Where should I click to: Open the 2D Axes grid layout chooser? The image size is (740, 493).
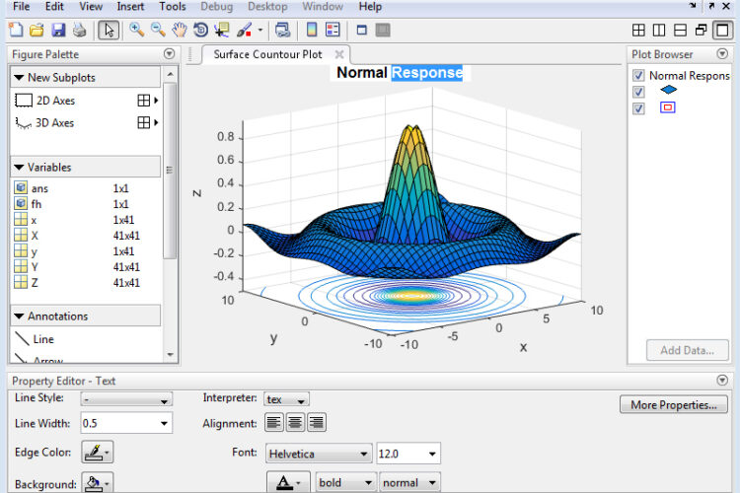pos(148,101)
